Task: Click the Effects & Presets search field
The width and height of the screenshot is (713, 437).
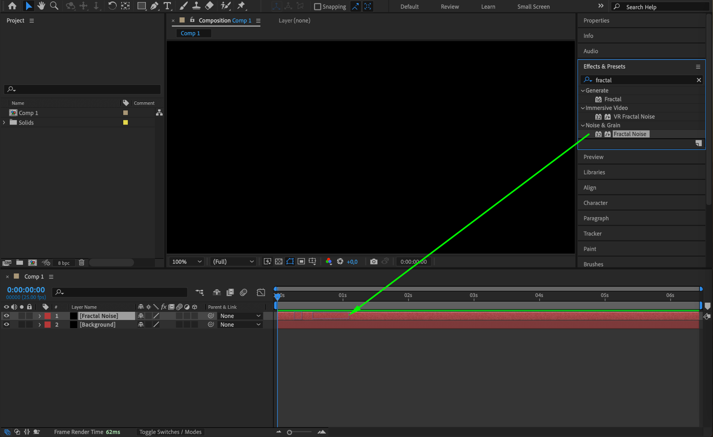Action: tap(644, 80)
